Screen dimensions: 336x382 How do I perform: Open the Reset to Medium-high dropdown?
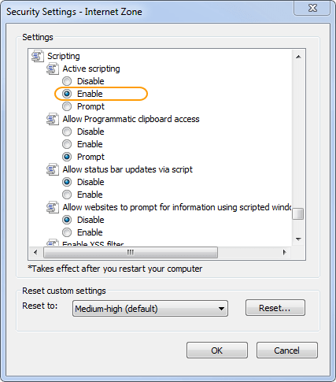pyautogui.click(x=150, y=309)
